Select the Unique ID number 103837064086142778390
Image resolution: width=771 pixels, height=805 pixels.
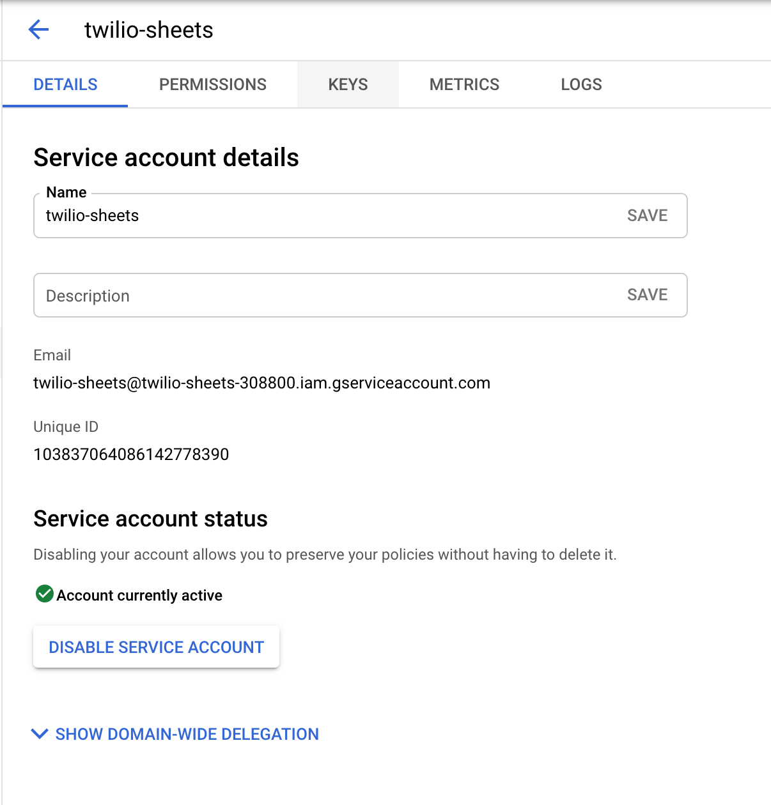click(131, 454)
